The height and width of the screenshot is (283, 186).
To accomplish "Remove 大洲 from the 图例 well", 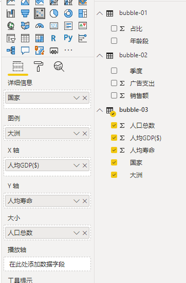I will coord(85,134).
